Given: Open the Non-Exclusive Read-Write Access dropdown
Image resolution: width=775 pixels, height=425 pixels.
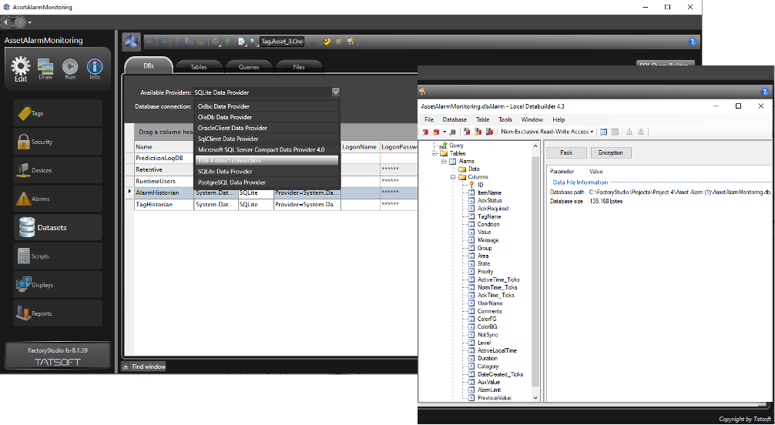Looking at the screenshot, I should [x=547, y=132].
